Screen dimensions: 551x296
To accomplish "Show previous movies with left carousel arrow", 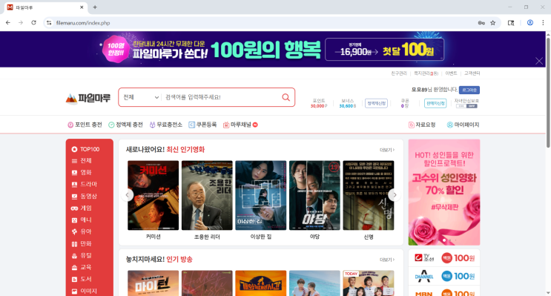I will click(x=128, y=195).
